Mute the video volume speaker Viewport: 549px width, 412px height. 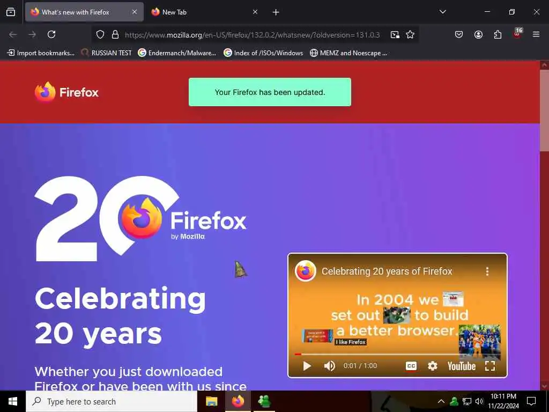pyautogui.click(x=330, y=366)
